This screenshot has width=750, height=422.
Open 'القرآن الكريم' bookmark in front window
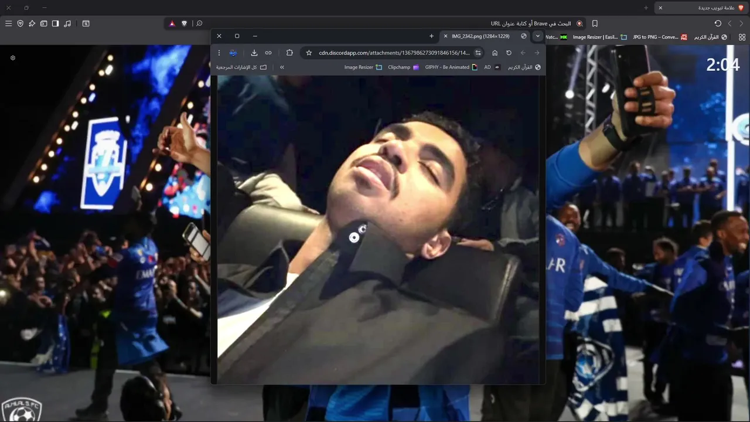[523, 67]
